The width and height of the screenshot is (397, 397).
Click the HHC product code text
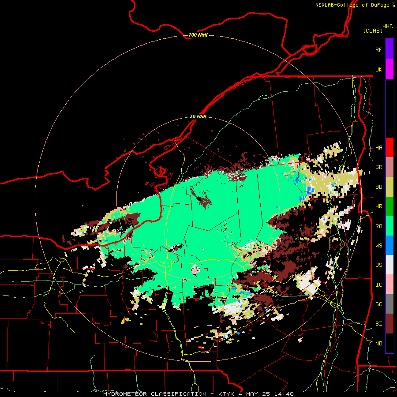point(387,26)
